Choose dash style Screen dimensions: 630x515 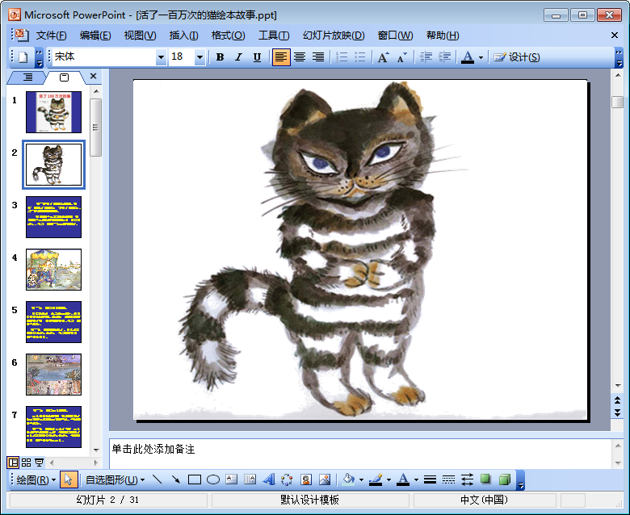point(448,479)
